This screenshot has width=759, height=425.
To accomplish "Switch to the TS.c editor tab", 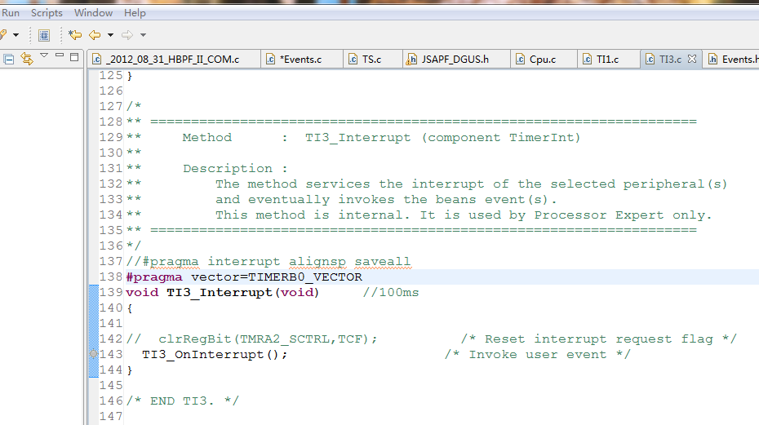I will tap(371, 59).
